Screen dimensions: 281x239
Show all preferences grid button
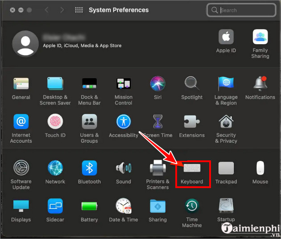[79, 10]
